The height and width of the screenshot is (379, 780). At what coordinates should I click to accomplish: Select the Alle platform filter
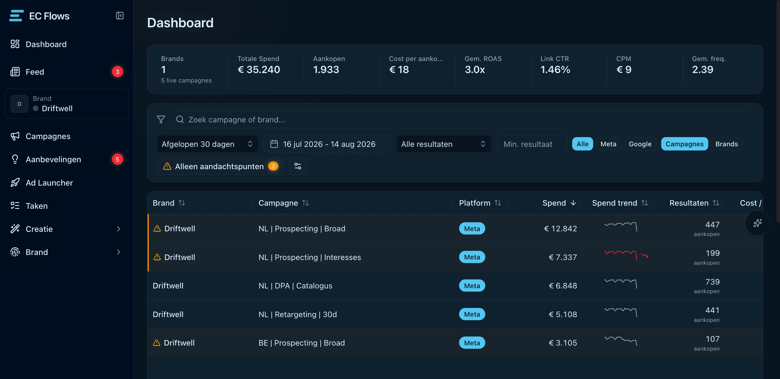(582, 144)
